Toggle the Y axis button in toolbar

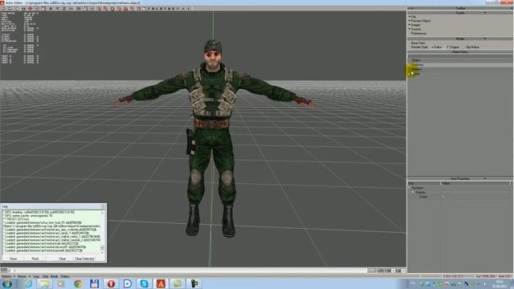tap(57, 9)
